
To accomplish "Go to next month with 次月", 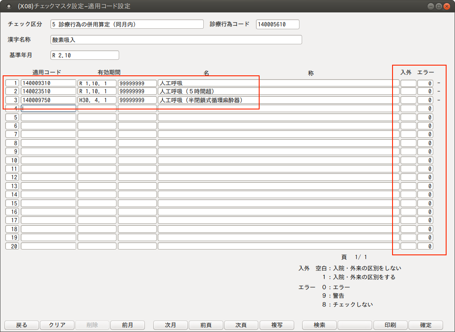I will (171, 325).
